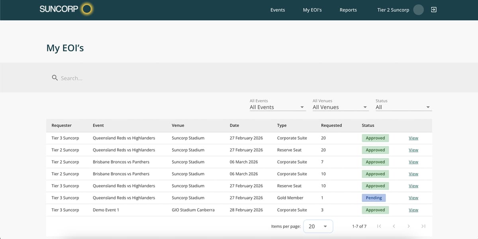Open the items per page dropdown
Screen dimensions: 478x239
318,226
